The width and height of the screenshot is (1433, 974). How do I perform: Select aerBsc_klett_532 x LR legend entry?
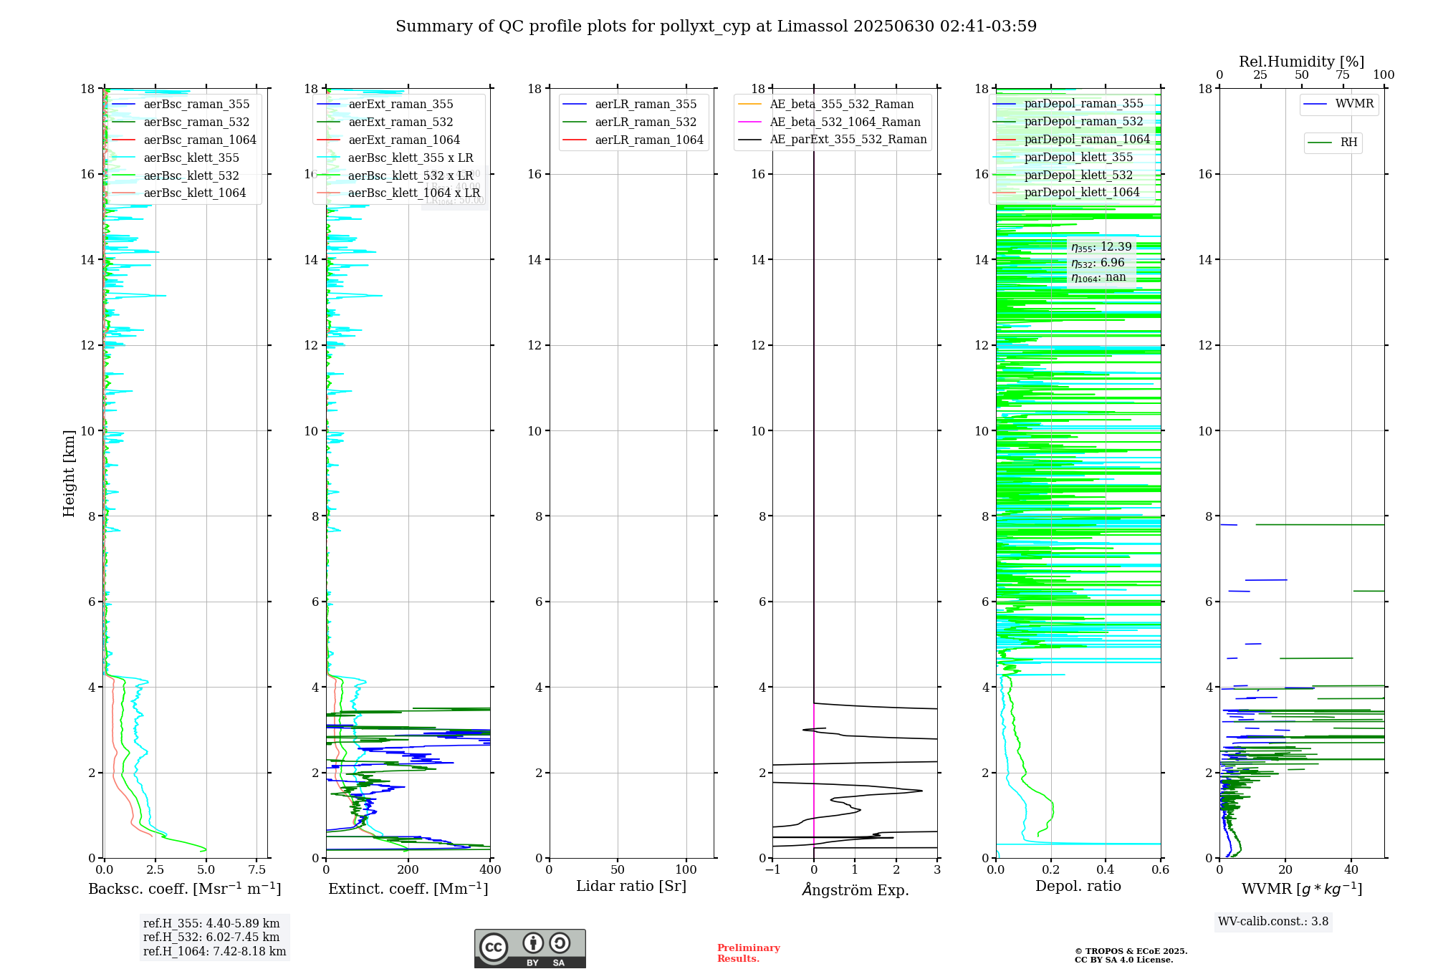pyautogui.click(x=396, y=175)
